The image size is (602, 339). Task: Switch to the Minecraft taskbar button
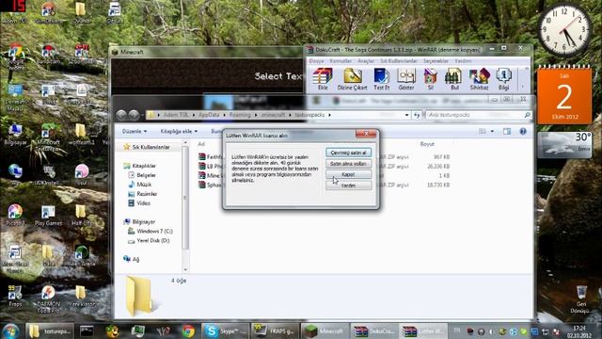coord(325,331)
